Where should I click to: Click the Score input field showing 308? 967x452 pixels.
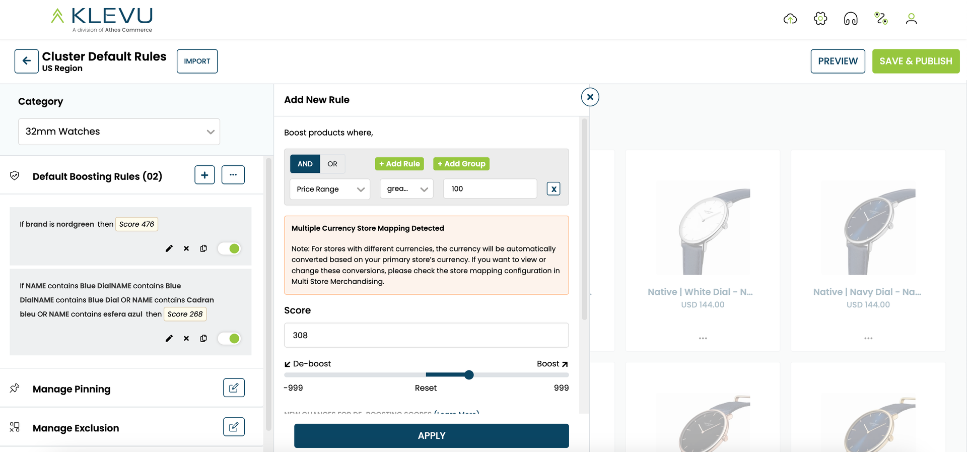(426, 335)
